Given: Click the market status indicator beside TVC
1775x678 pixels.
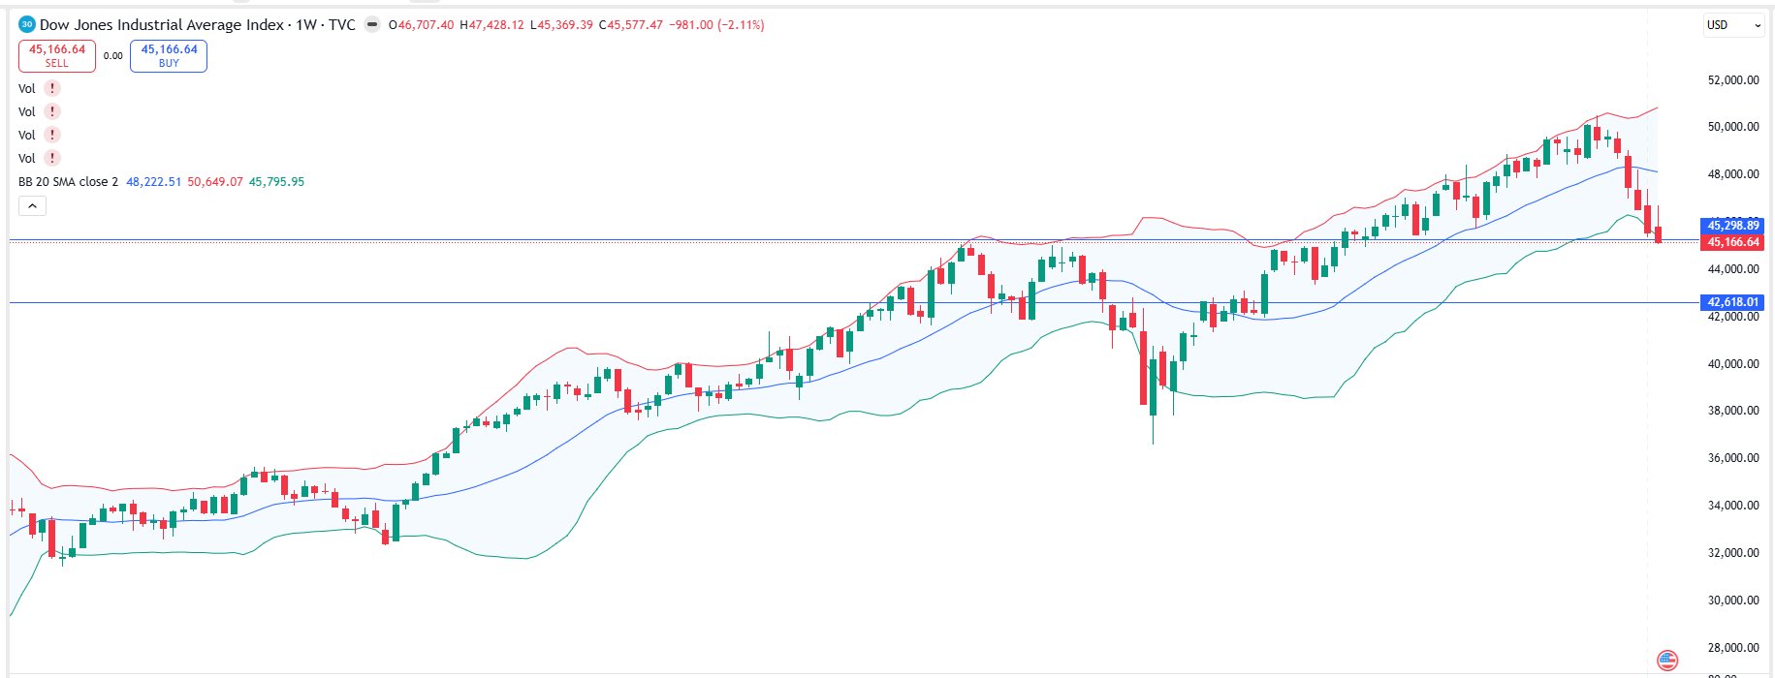Looking at the screenshot, I should 372,24.
